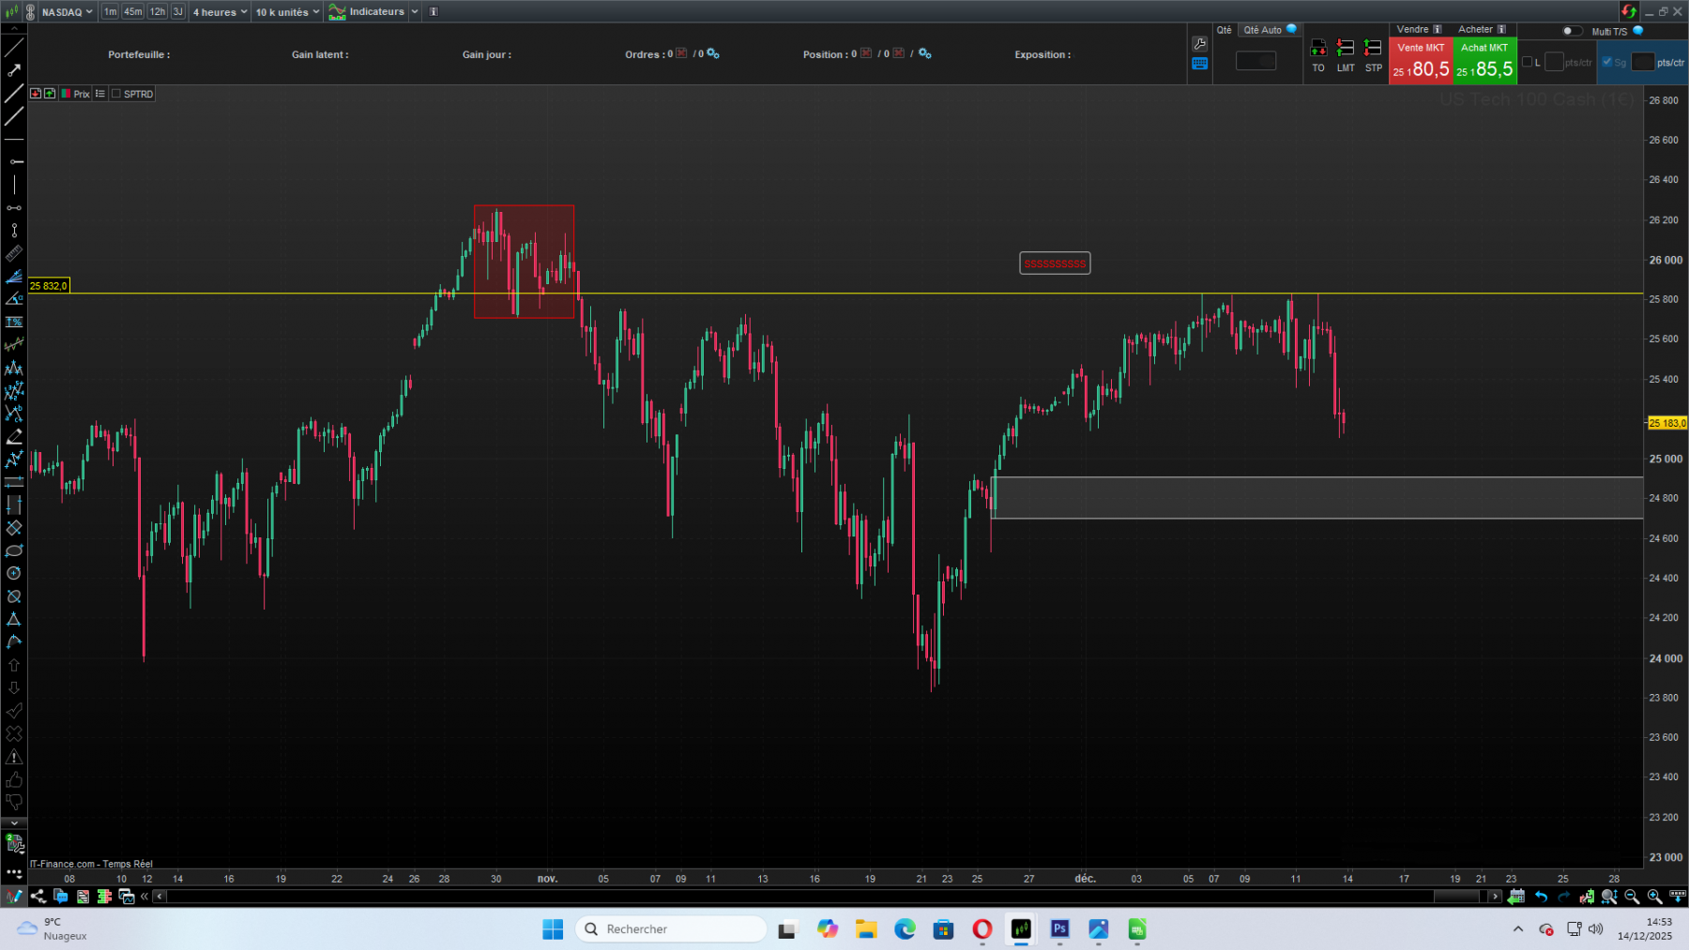Screen dimensions: 1689x950
Task: Click the Vente MKT sell button
Action: (x=1422, y=62)
